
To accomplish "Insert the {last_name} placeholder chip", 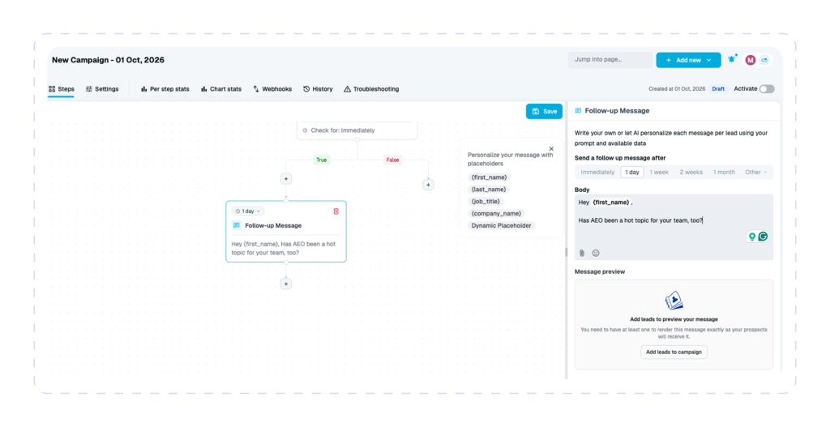I will point(489,190).
